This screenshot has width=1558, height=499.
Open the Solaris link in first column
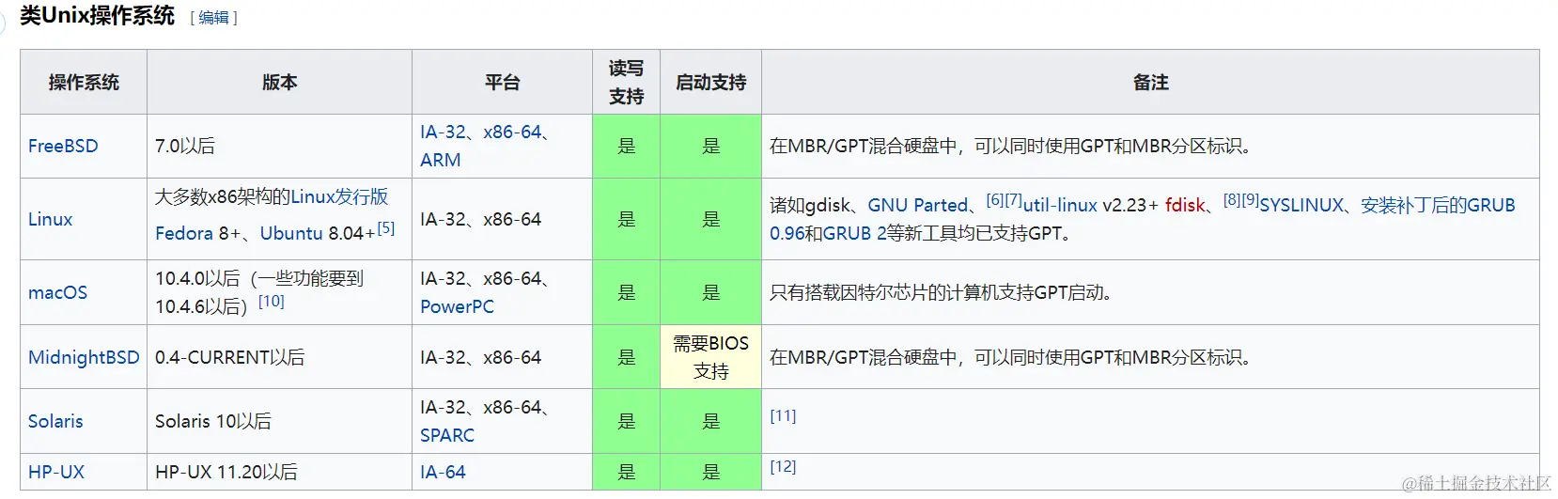pos(55,421)
